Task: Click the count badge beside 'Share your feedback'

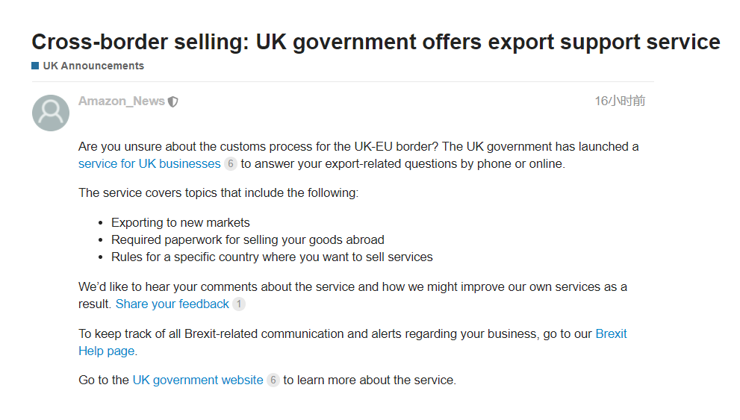Action: pos(239,304)
